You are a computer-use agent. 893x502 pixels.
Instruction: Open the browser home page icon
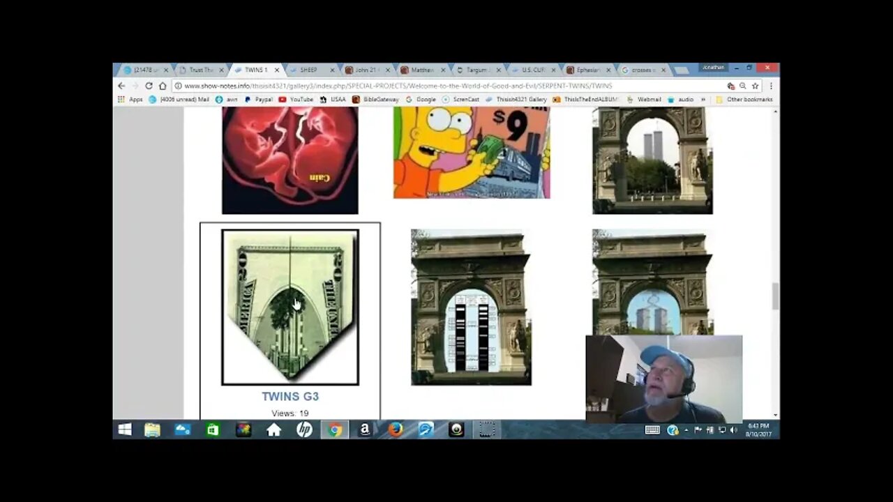pyautogui.click(x=163, y=86)
